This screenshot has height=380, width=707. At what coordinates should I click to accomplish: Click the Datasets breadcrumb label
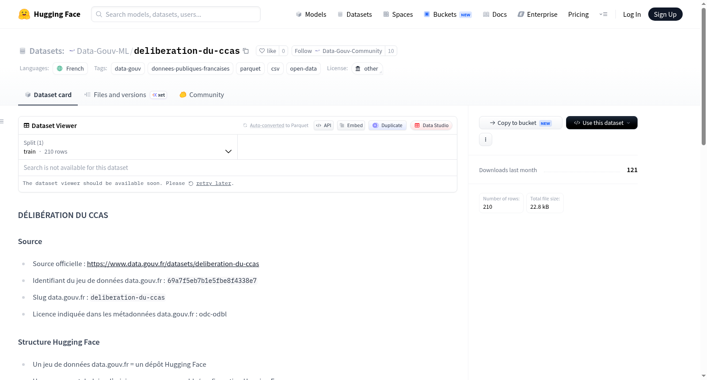46,51
